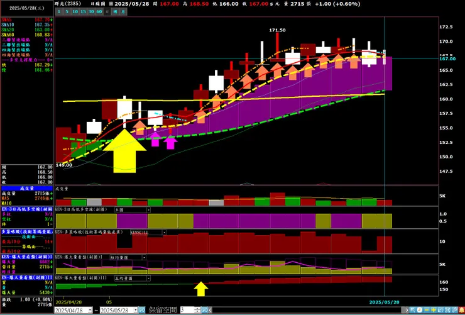Select the 1-minute timeframe button
The width and height of the screenshot is (465, 315).
point(59,11)
